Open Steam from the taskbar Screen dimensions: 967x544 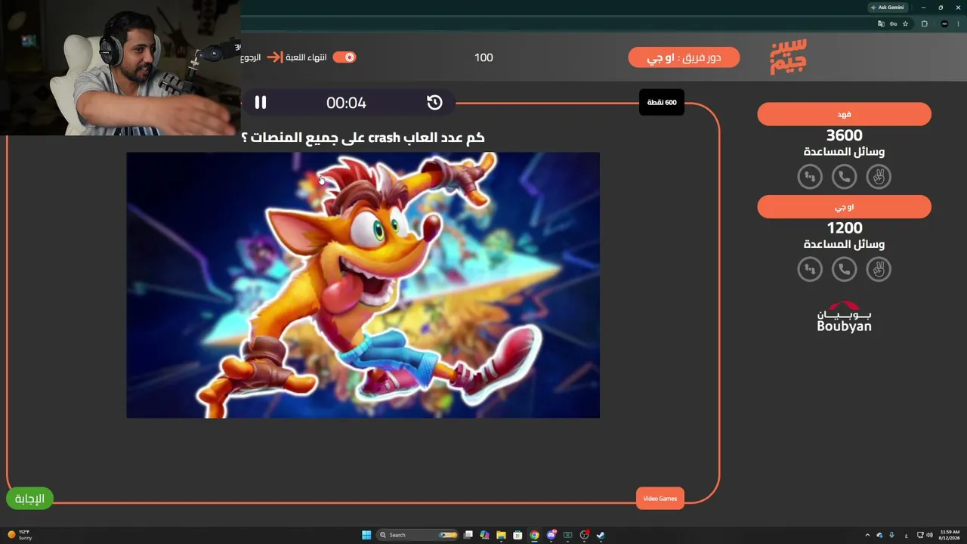tap(601, 535)
